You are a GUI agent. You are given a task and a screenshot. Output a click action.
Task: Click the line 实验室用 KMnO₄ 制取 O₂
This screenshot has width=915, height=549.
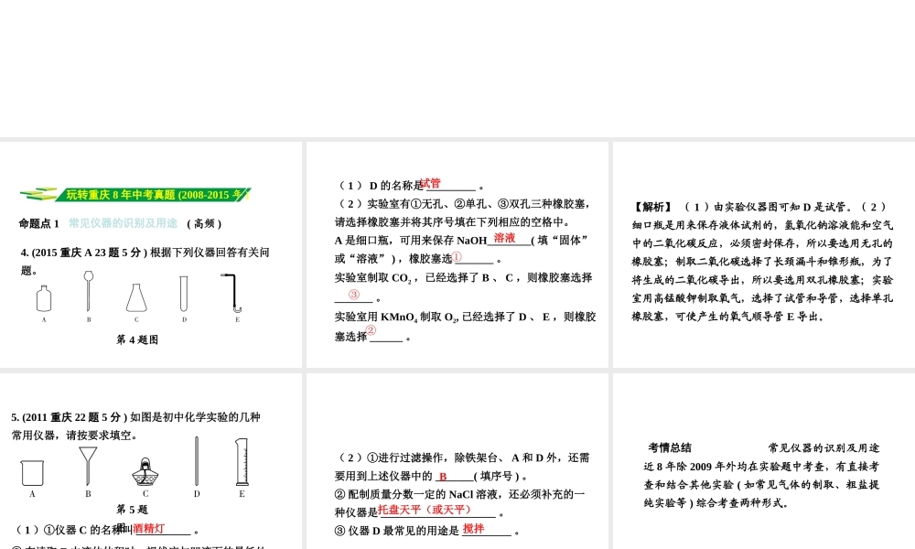[465, 317]
